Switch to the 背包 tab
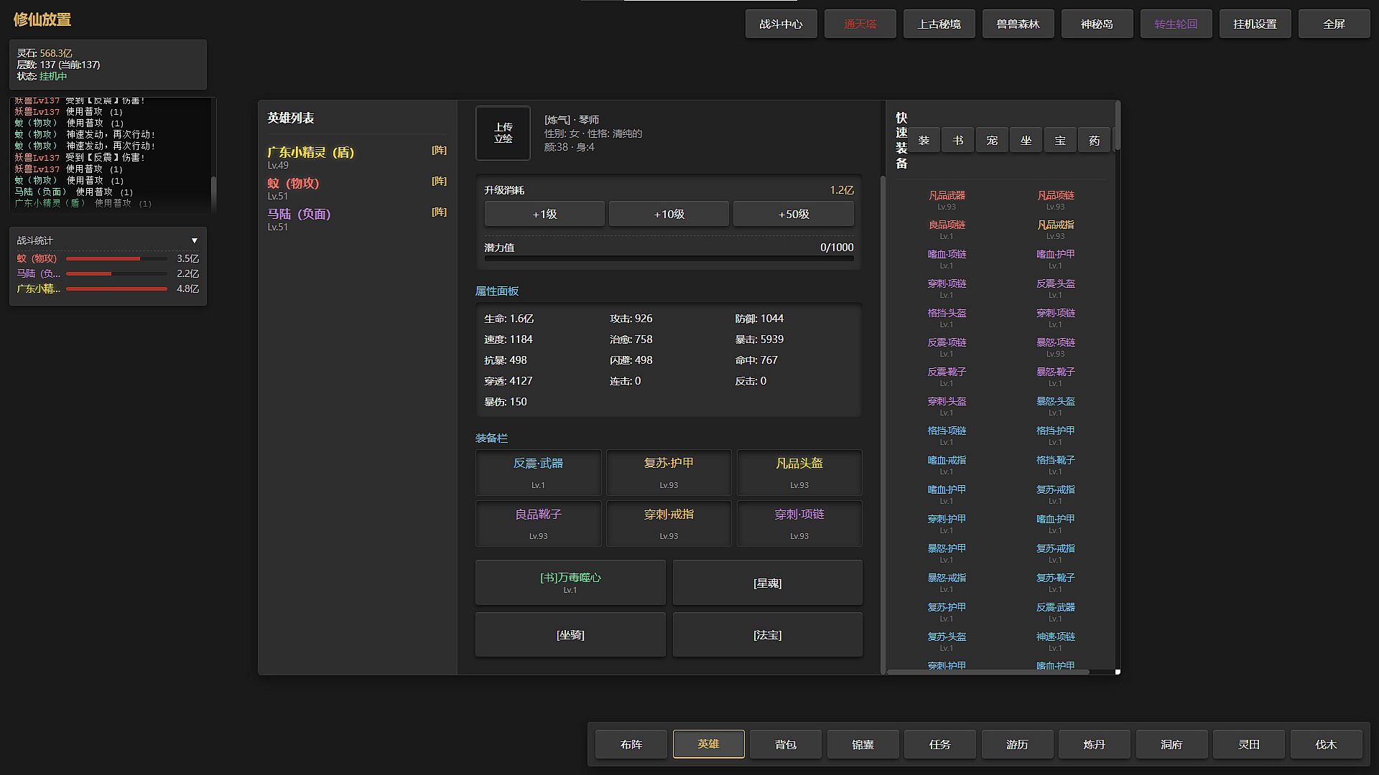Screen dimensions: 1379x775 tap(785, 745)
